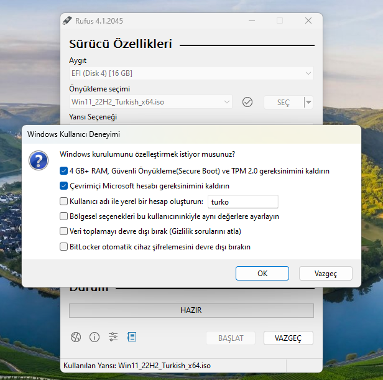Screen dimensions: 383x380
Task: Enable disabling BitLocker automatic encryption
Action: [63, 246]
